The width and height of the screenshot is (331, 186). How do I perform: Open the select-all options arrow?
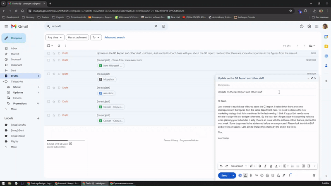click(x=52, y=45)
